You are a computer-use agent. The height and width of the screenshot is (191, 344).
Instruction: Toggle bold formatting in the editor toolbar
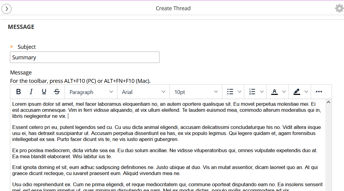tap(18, 92)
